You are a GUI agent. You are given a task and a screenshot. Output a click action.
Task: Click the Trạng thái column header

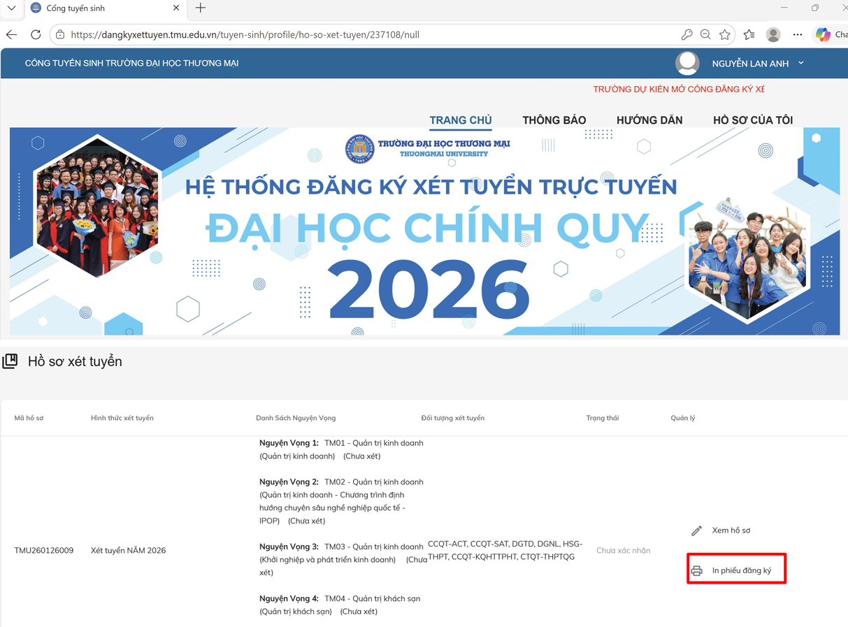coord(603,418)
